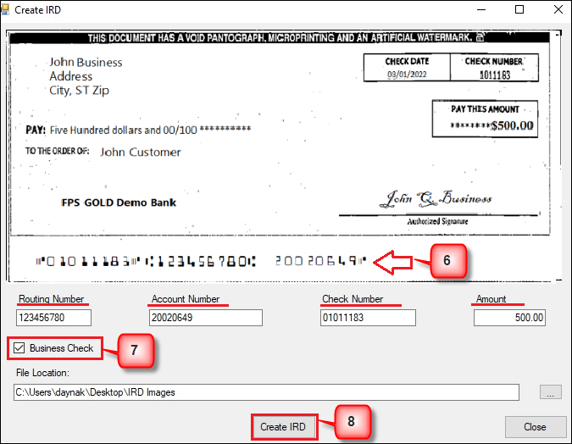This screenshot has height=444, width=572.
Task: Click the Amount label
Action: click(491, 299)
